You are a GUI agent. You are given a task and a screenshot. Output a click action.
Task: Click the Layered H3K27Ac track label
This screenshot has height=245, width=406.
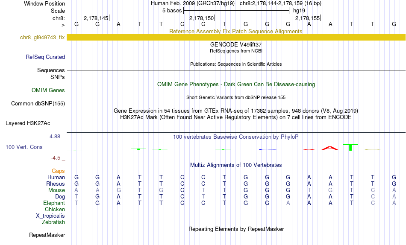pyautogui.click(x=28, y=123)
